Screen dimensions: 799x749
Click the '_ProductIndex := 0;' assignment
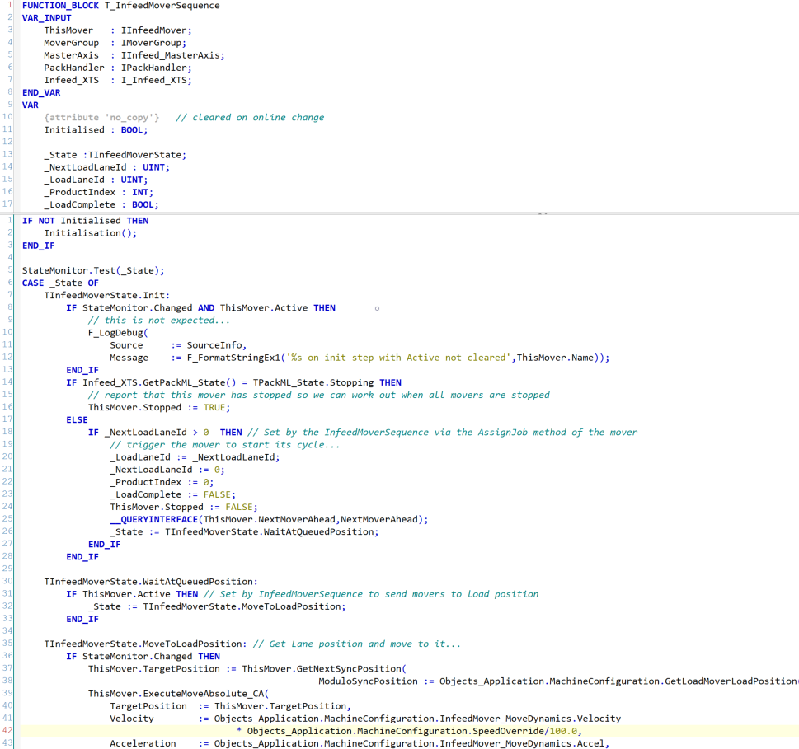[162, 482]
